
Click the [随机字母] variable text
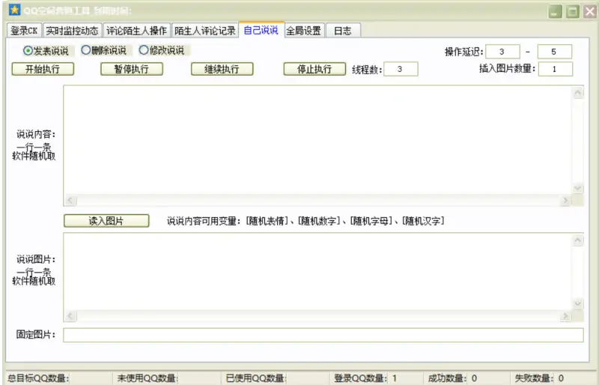click(x=371, y=221)
